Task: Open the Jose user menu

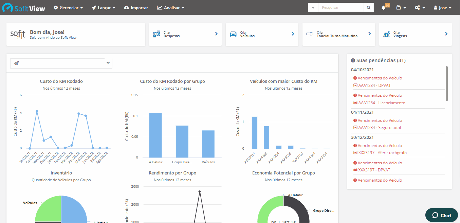Action: point(443,7)
